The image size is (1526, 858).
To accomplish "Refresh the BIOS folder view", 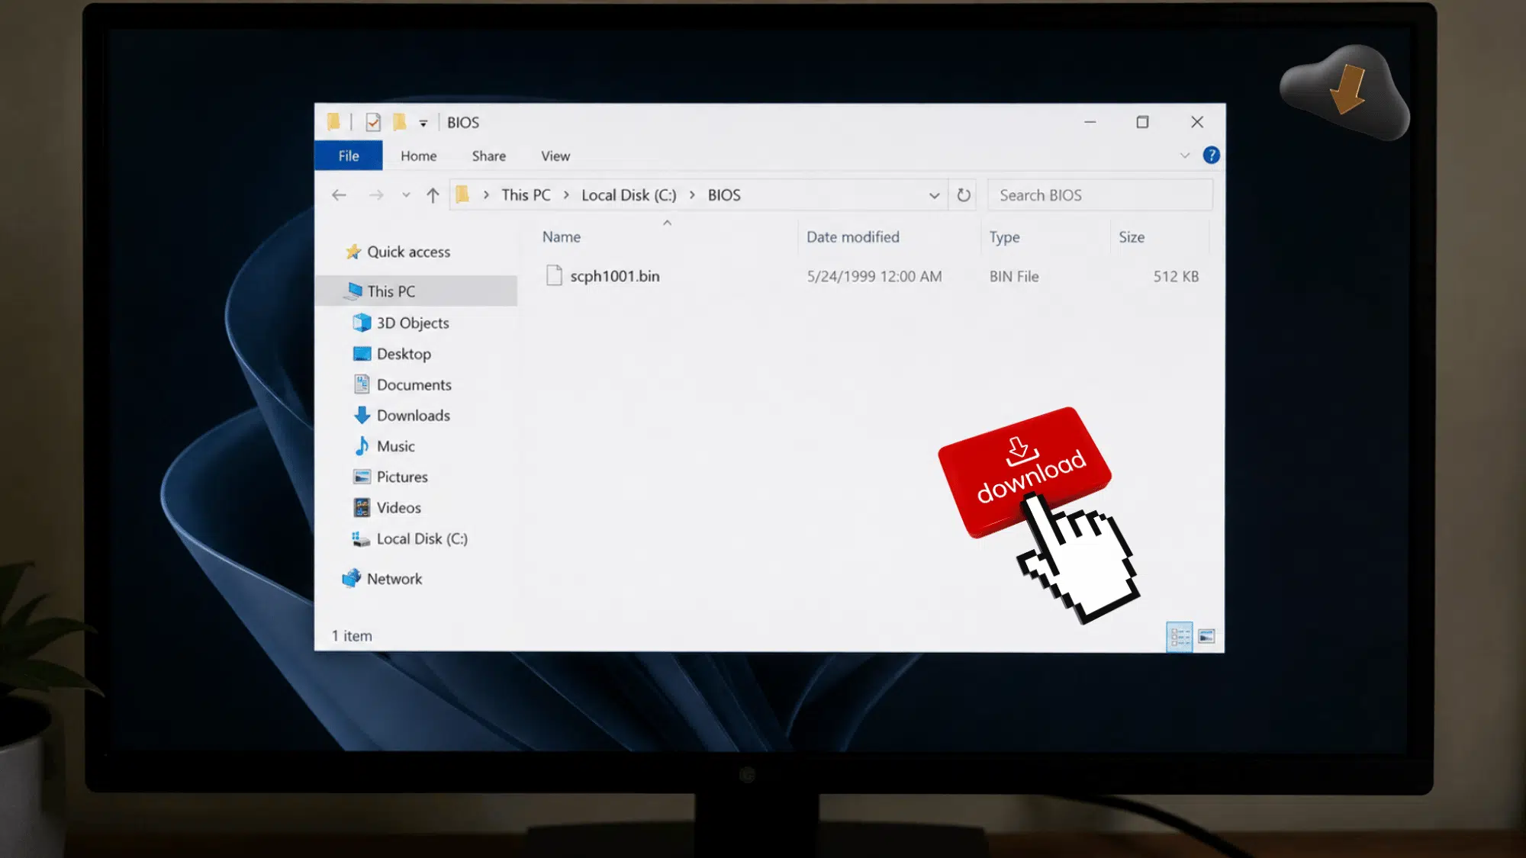I will [x=964, y=195].
